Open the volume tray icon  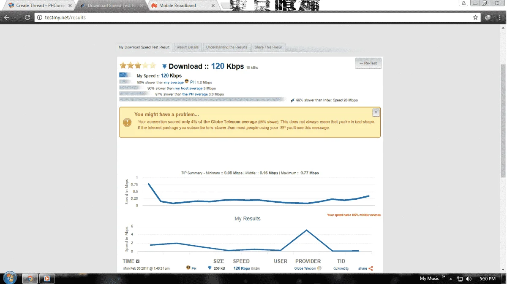(x=469, y=279)
